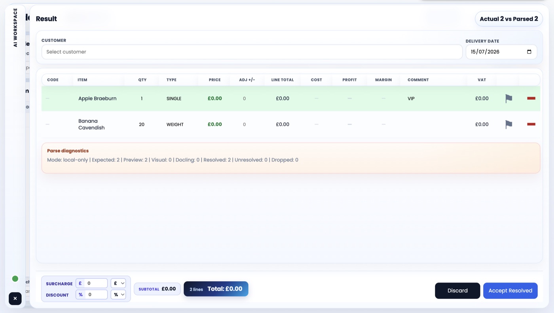The image size is (554, 313).
Task: Click Accept Resolved button
Action: pyautogui.click(x=510, y=290)
